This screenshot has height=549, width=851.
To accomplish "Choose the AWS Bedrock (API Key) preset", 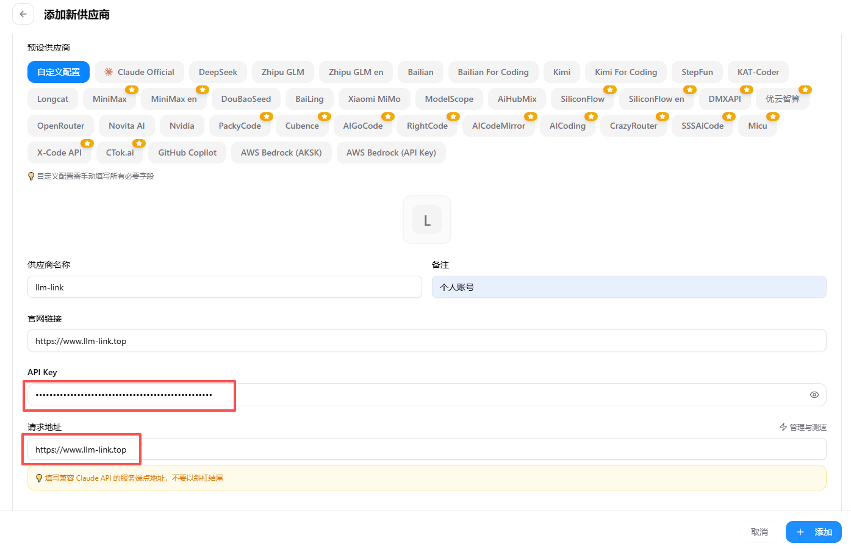I will pyautogui.click(x=391, y=152).
